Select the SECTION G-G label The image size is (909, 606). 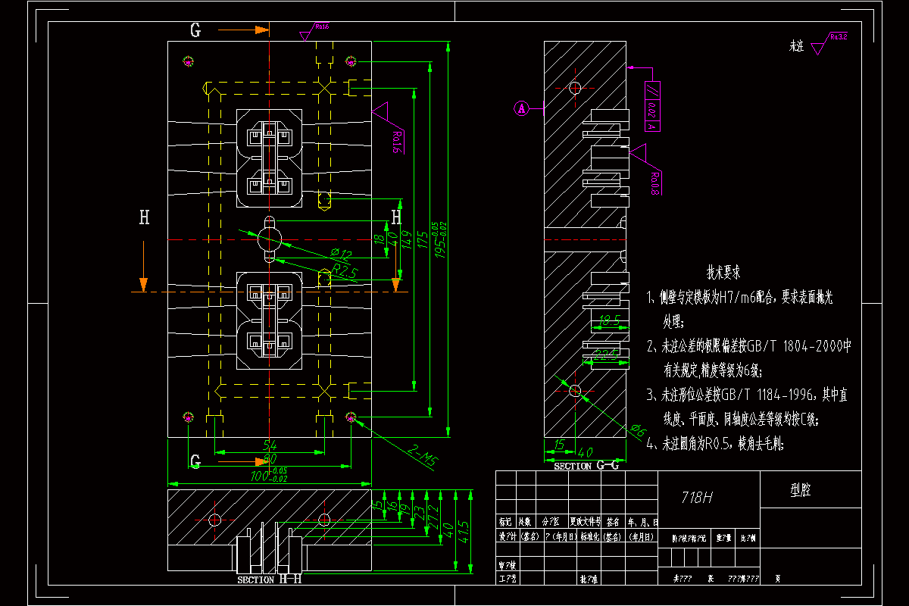pyautogui.click(x=586, y=466)
